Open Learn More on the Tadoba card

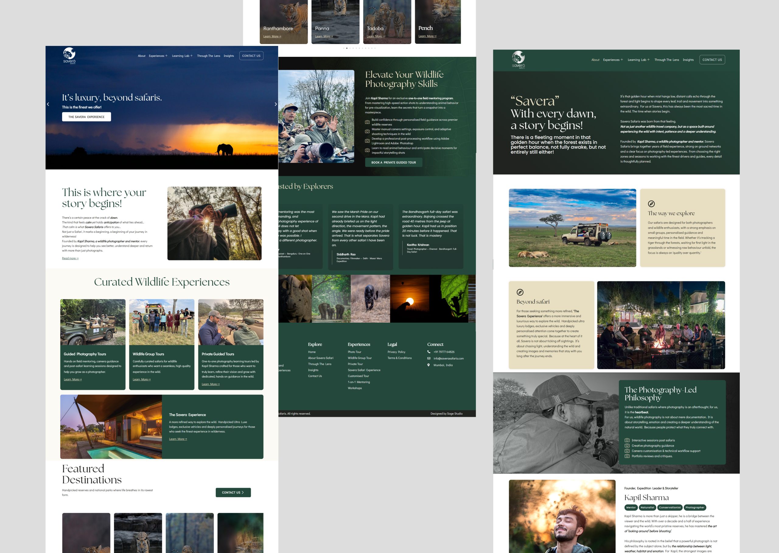(376, 36)
